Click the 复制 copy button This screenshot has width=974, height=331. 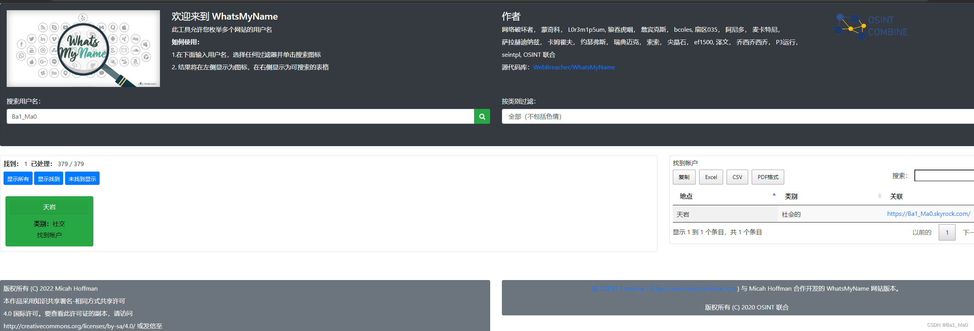(684, 177)
